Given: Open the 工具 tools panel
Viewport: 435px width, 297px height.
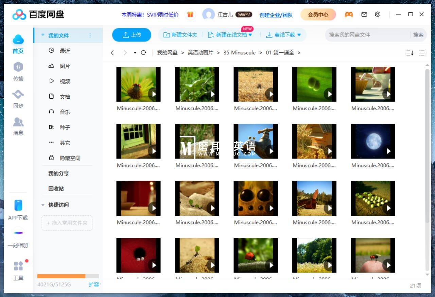Looking at the screenshot, I should click(x=18, y=271).
